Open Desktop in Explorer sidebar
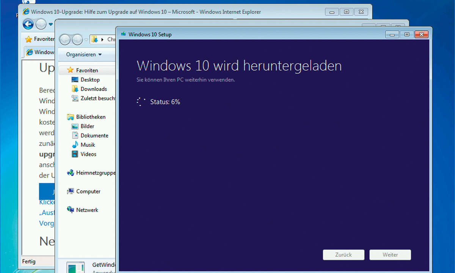This screenshot has width=455, height=273. coord(90,80)
